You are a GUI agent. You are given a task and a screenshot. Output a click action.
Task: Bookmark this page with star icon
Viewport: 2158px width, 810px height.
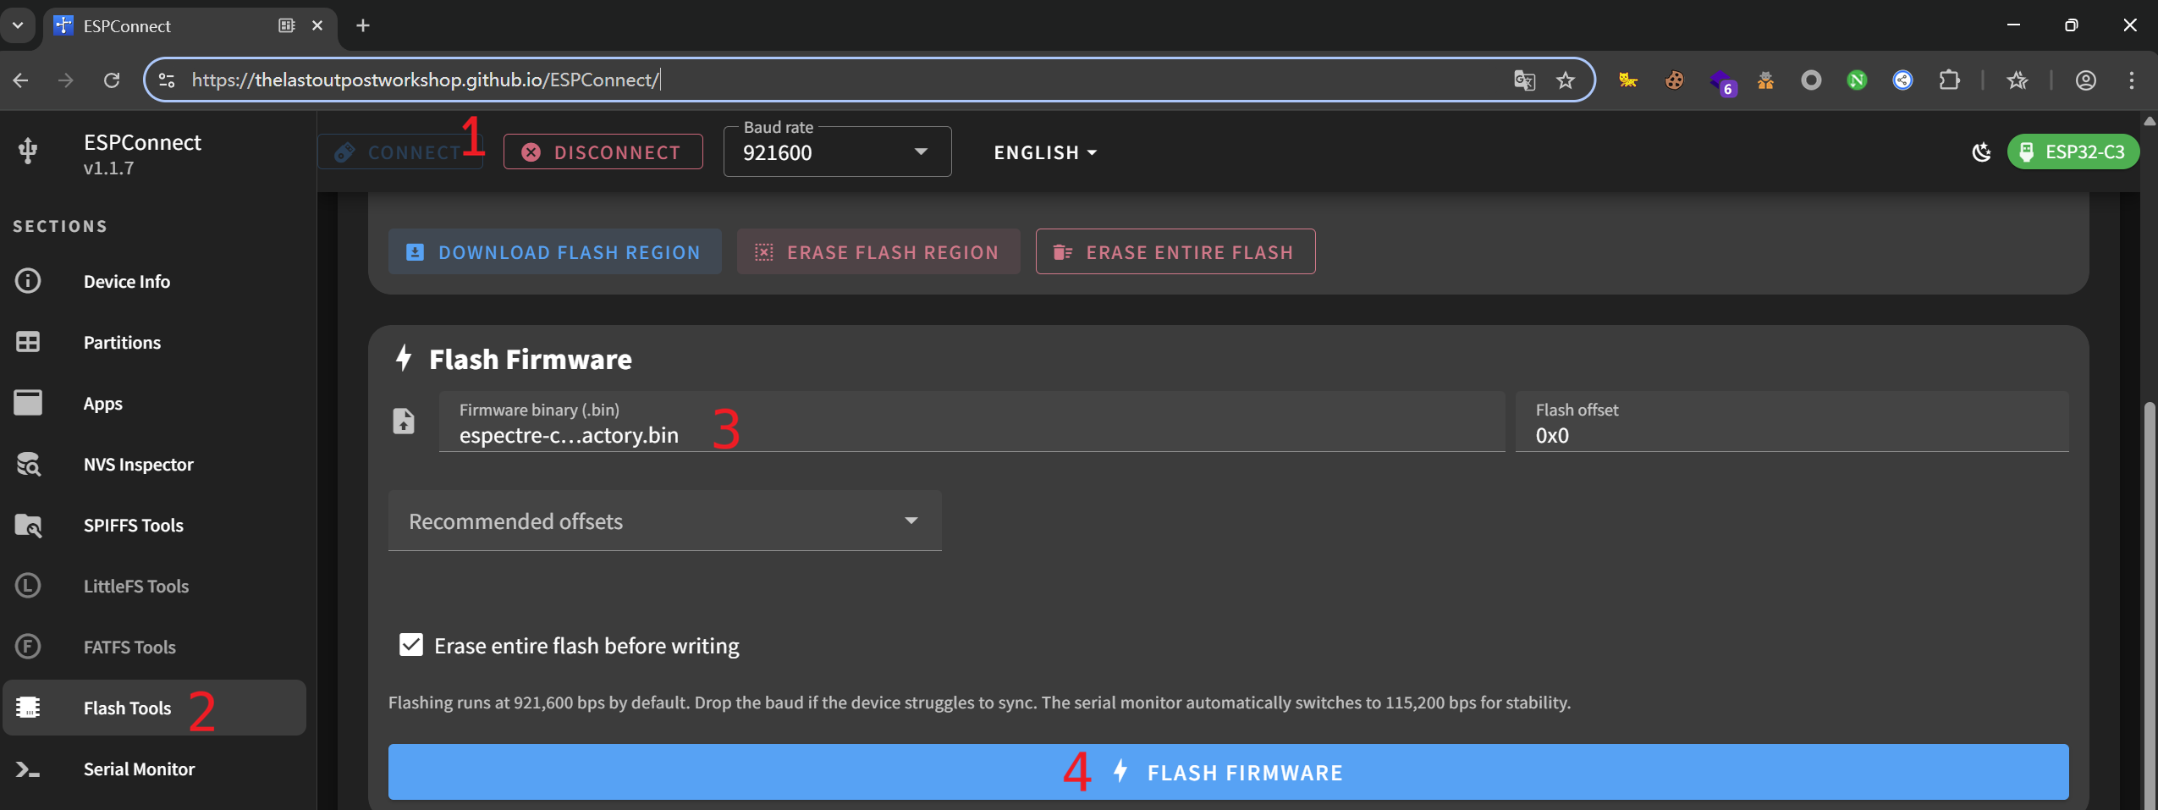point(1566,80)
